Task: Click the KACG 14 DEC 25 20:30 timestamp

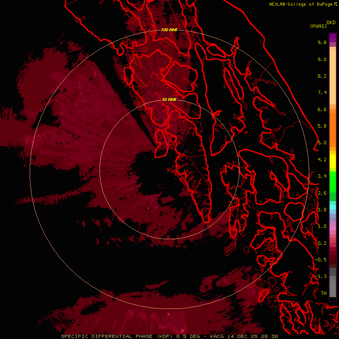Action: 244,336
